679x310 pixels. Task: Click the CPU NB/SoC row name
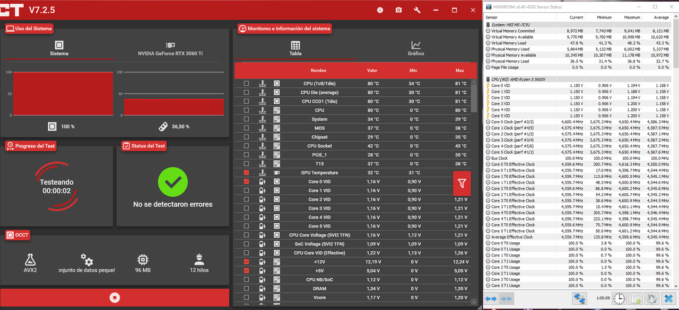319,279
